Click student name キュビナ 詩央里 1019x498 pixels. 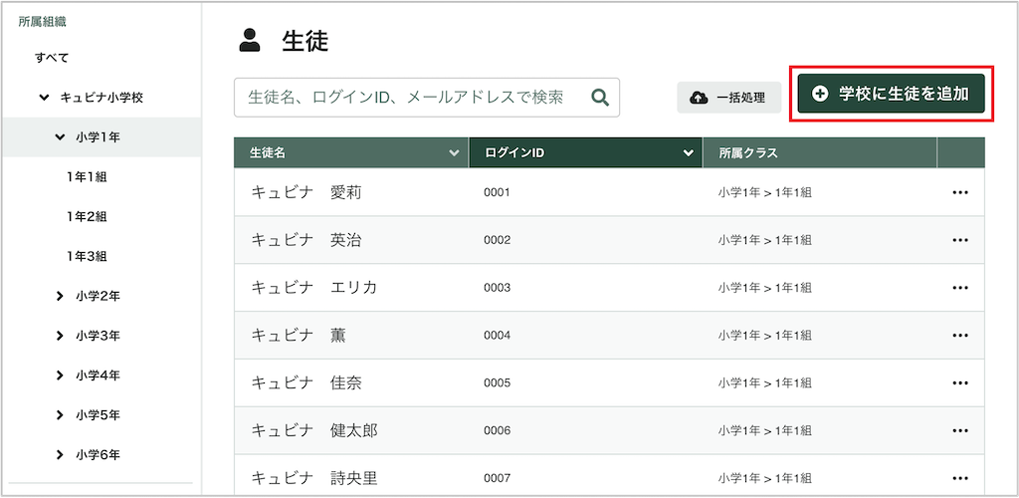(x=313, y=478)
